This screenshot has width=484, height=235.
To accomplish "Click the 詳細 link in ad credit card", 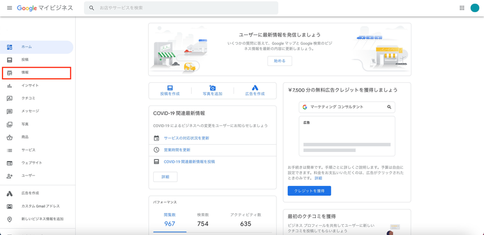I will coord(318,179).
